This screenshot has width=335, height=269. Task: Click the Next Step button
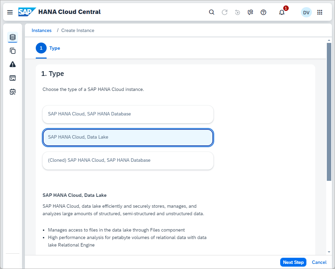[293, 262]
